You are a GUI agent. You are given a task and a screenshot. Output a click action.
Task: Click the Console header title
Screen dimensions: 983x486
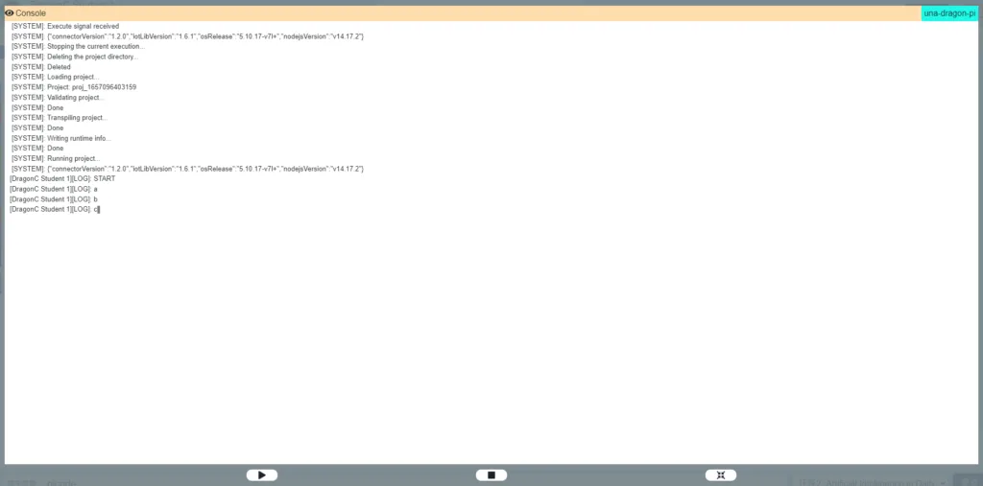pos(31,13)
